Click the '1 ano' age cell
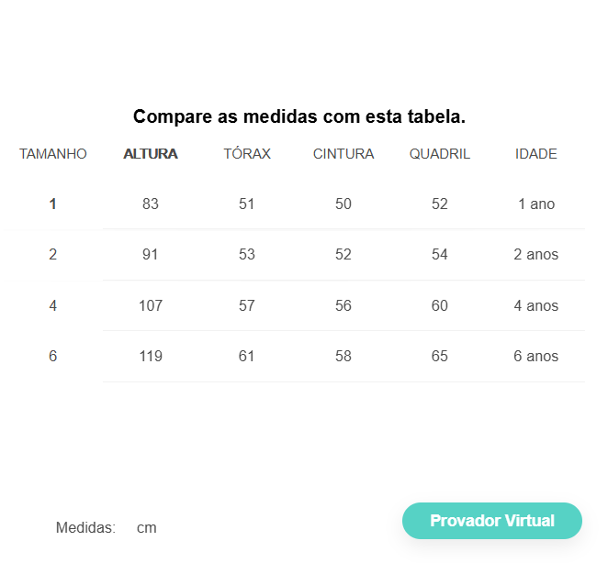The image size is (608, 563). tap(536, 204)
